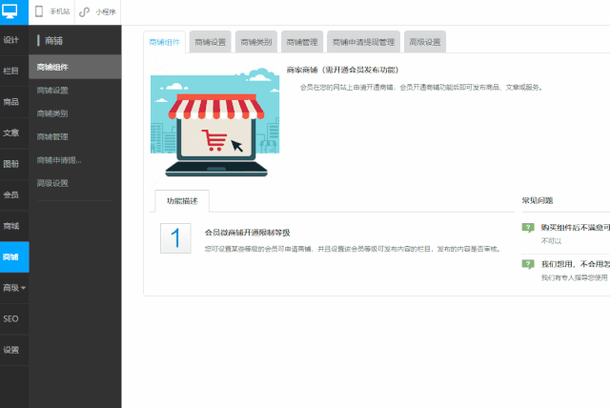
Task: Click the 常见问题 heading
Action: click(x=538, y=201)
